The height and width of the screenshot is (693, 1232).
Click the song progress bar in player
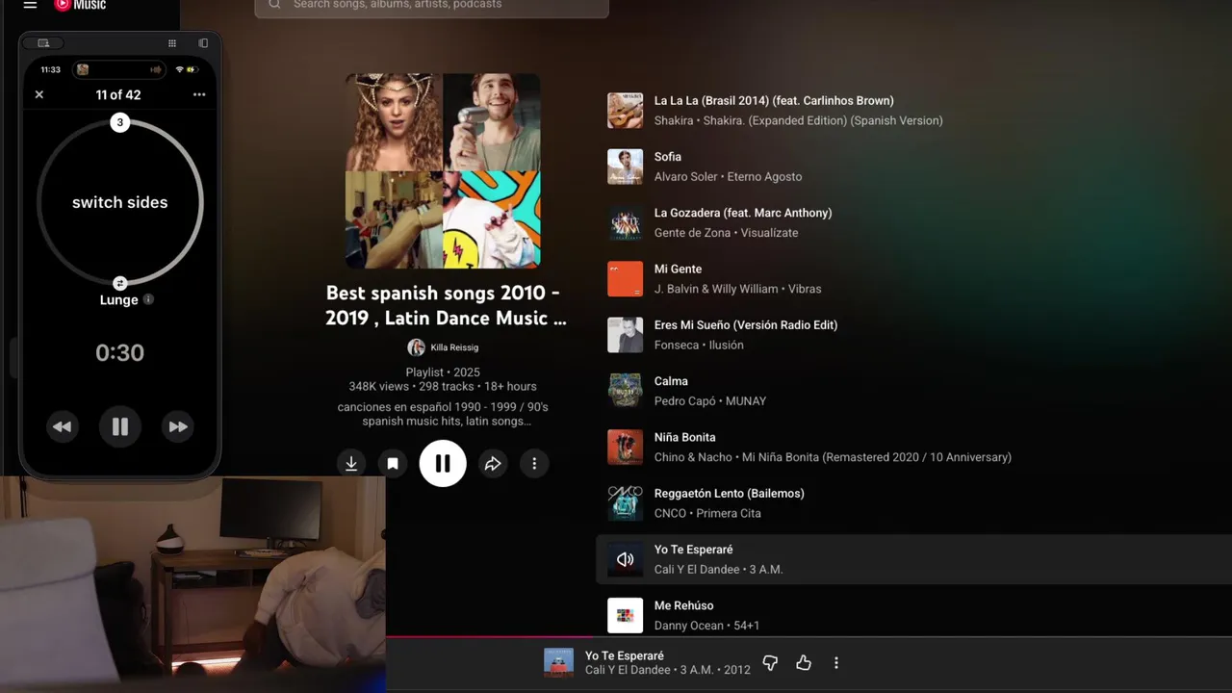click(808, 636)
